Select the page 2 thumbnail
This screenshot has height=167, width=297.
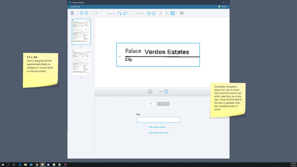point(81,62)
